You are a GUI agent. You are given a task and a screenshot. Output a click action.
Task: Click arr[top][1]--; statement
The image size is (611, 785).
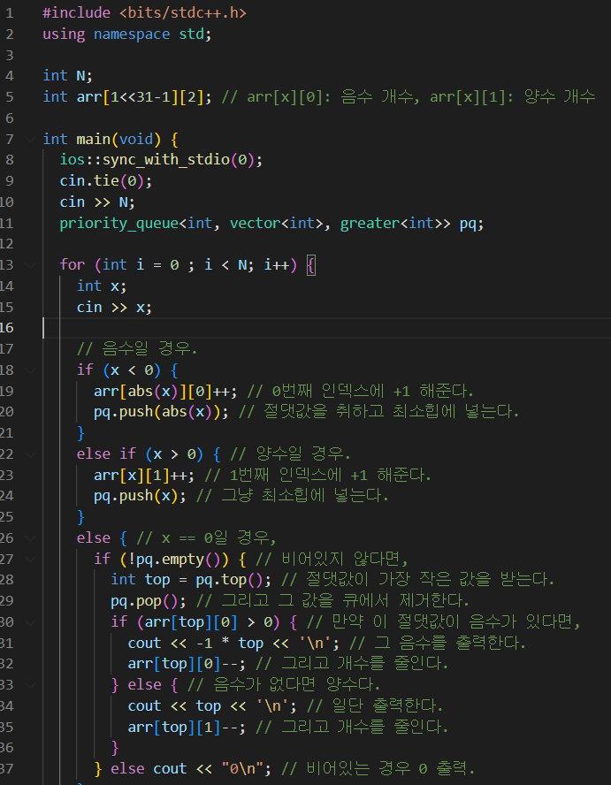[187, 727]
